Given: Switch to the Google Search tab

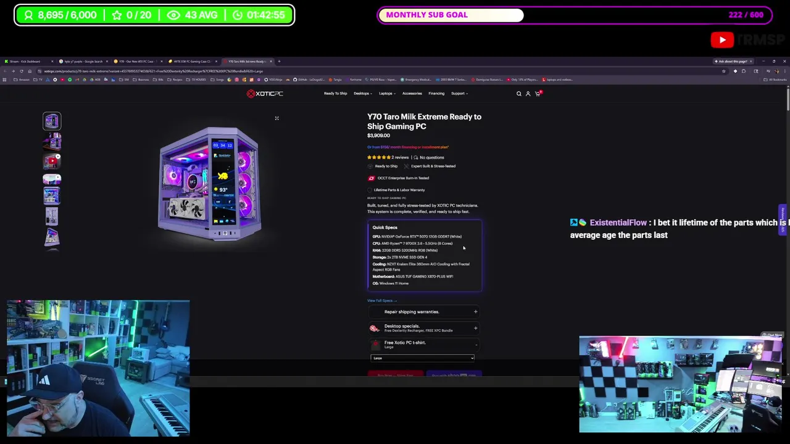Looking at the screenshot, I should (83, 61).
